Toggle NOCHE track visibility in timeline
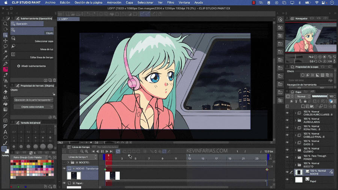338x190 pixels. pos(64,169)
